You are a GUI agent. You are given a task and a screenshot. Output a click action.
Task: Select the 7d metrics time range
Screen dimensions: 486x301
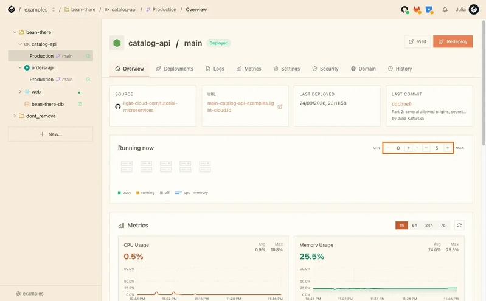pyautogui.click(x=443, y=226)
